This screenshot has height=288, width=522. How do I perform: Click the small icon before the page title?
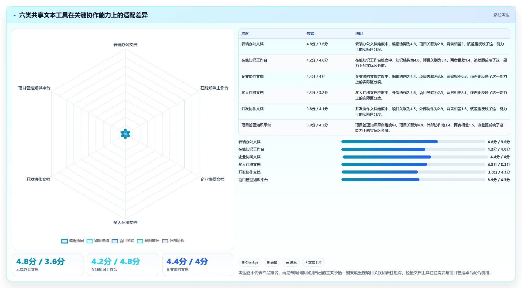[x=15, y=15]
